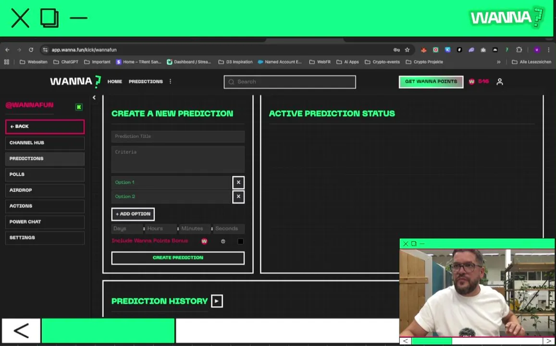Click the black M extension icon
The image size is (556, 346).
[495, 50]
